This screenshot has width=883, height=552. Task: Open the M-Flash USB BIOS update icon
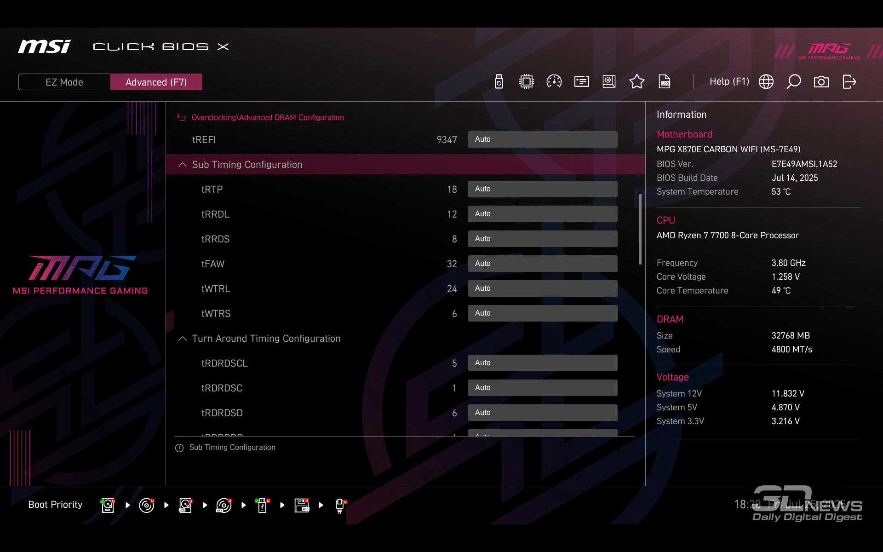(x=499, y=82)
